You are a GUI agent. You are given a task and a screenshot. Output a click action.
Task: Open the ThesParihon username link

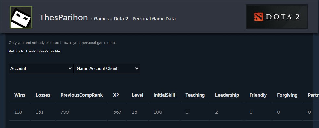pos(64,18)
